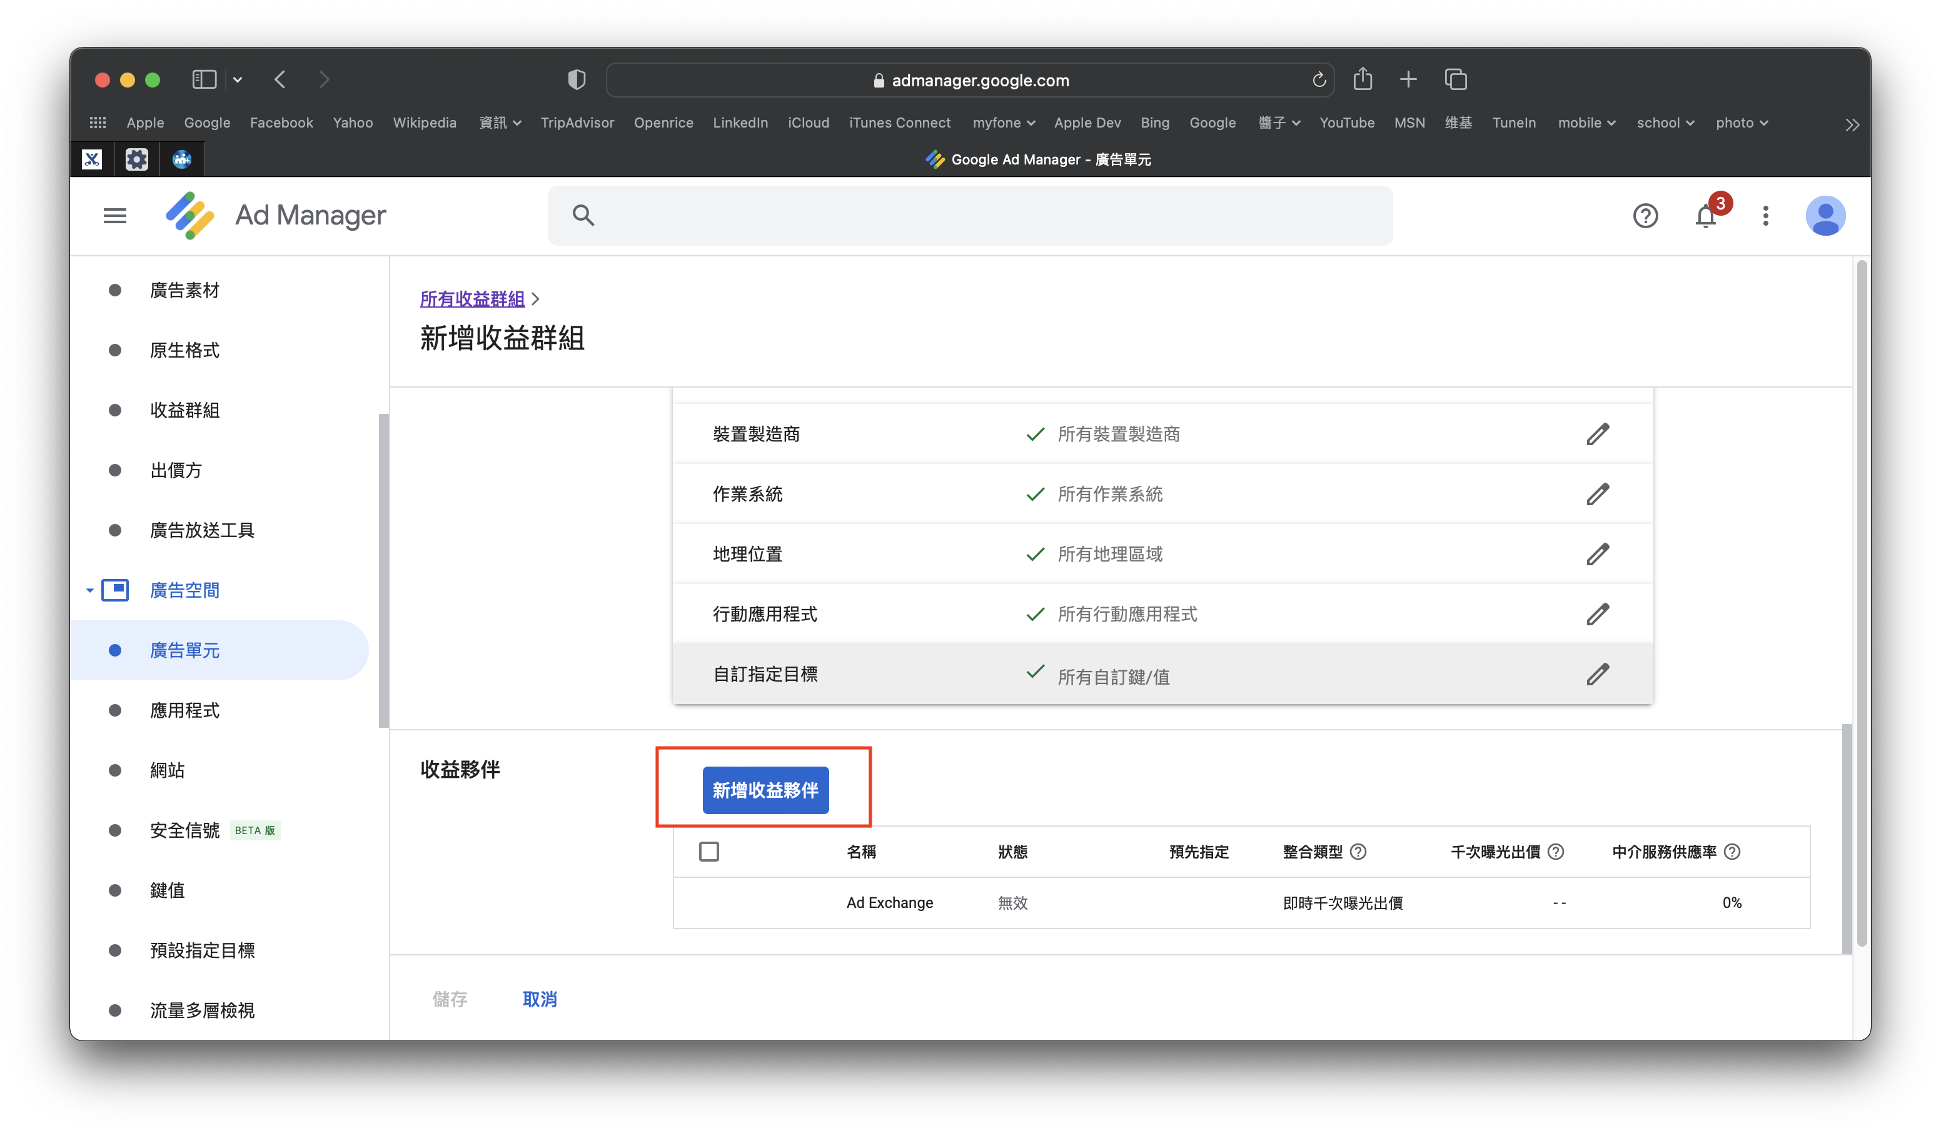
Task: Click the 儲存 button
Action: coord(450,1000)
